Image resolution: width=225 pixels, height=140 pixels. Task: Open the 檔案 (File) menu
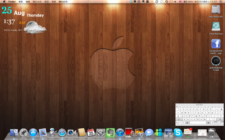click(x=20, y=2)
